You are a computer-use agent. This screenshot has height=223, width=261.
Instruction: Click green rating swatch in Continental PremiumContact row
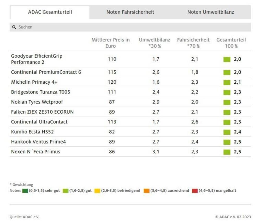point(227,72)
